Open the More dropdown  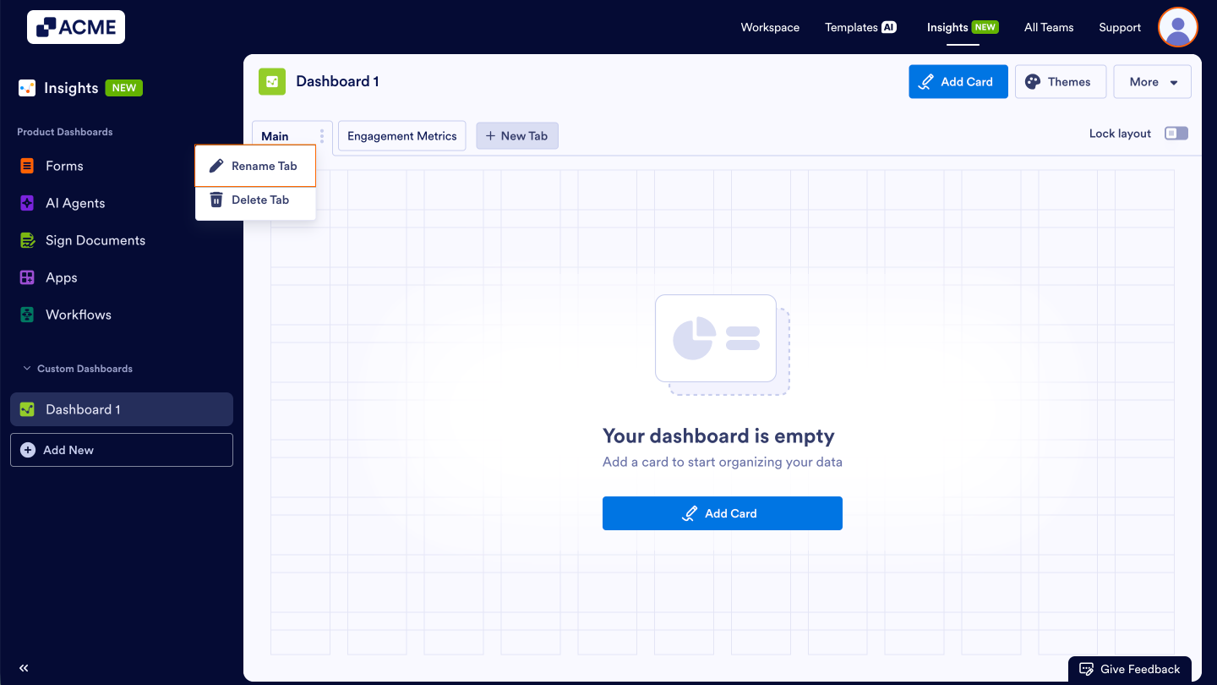(x=1151, y=81)
